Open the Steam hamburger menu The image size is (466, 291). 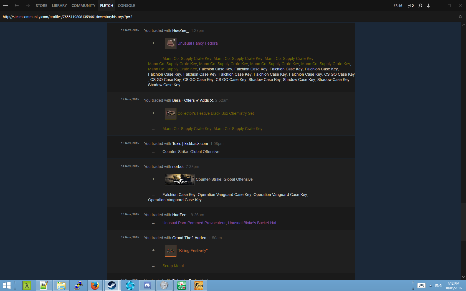[6, 6]
